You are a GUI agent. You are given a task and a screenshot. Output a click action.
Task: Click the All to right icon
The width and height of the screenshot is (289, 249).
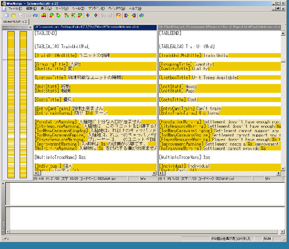[x=126, y=15]
